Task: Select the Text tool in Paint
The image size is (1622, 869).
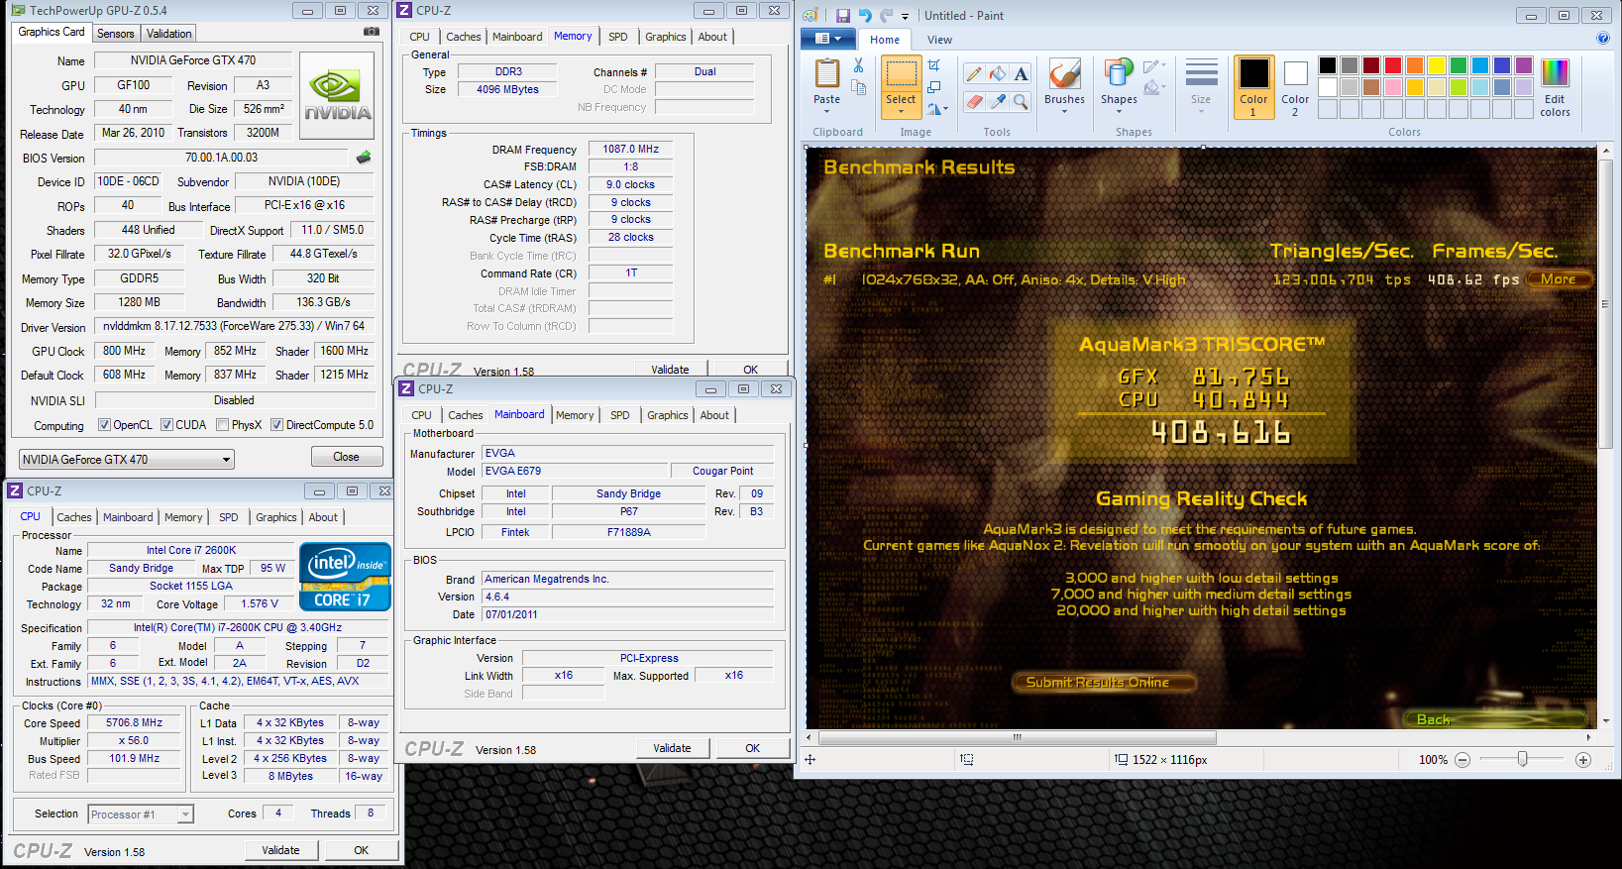Action: coord(1021,73)
